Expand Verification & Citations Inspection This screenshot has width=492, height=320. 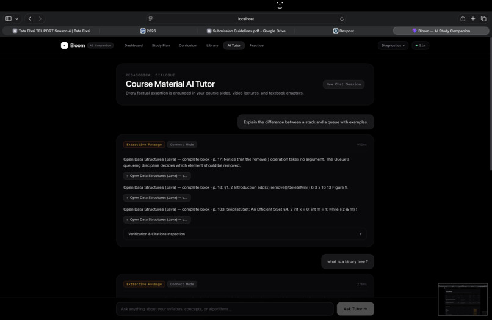[245, 234]
